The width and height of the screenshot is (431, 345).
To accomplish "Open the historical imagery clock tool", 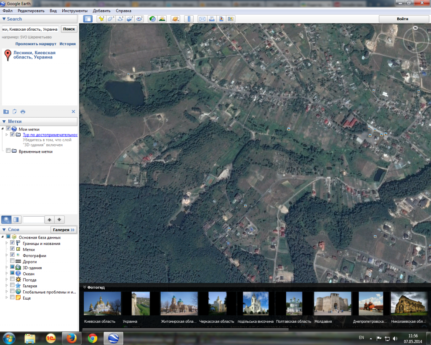I will (152, 19).
